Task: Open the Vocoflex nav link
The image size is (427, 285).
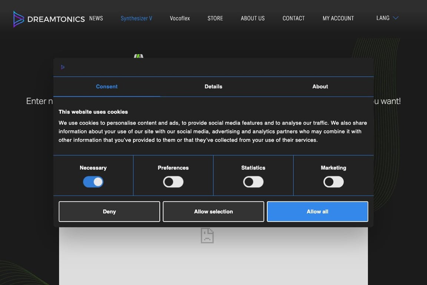Action: tap(180, 18)
